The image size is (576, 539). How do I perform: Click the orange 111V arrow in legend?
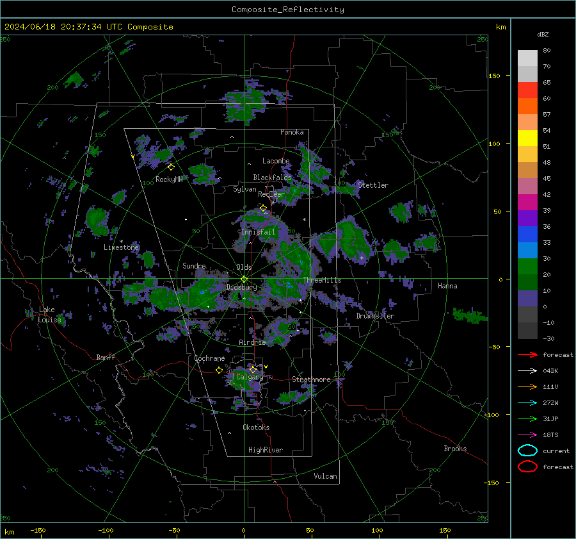(x=527, y=386)
